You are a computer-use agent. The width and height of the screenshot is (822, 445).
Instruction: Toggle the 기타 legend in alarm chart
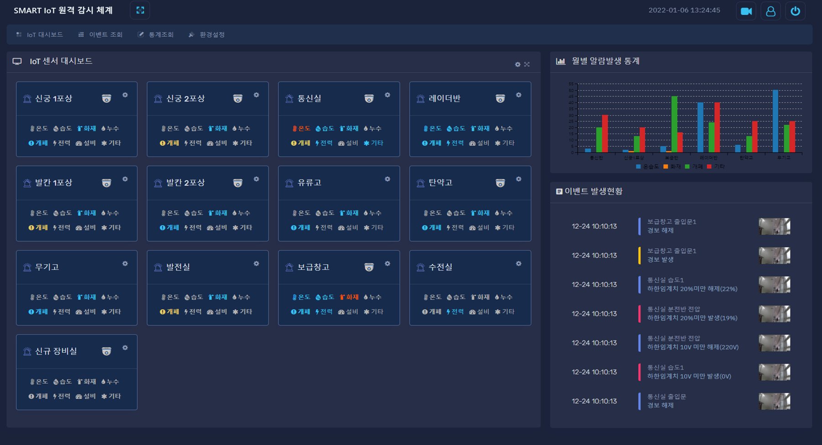tap(716, 167)
